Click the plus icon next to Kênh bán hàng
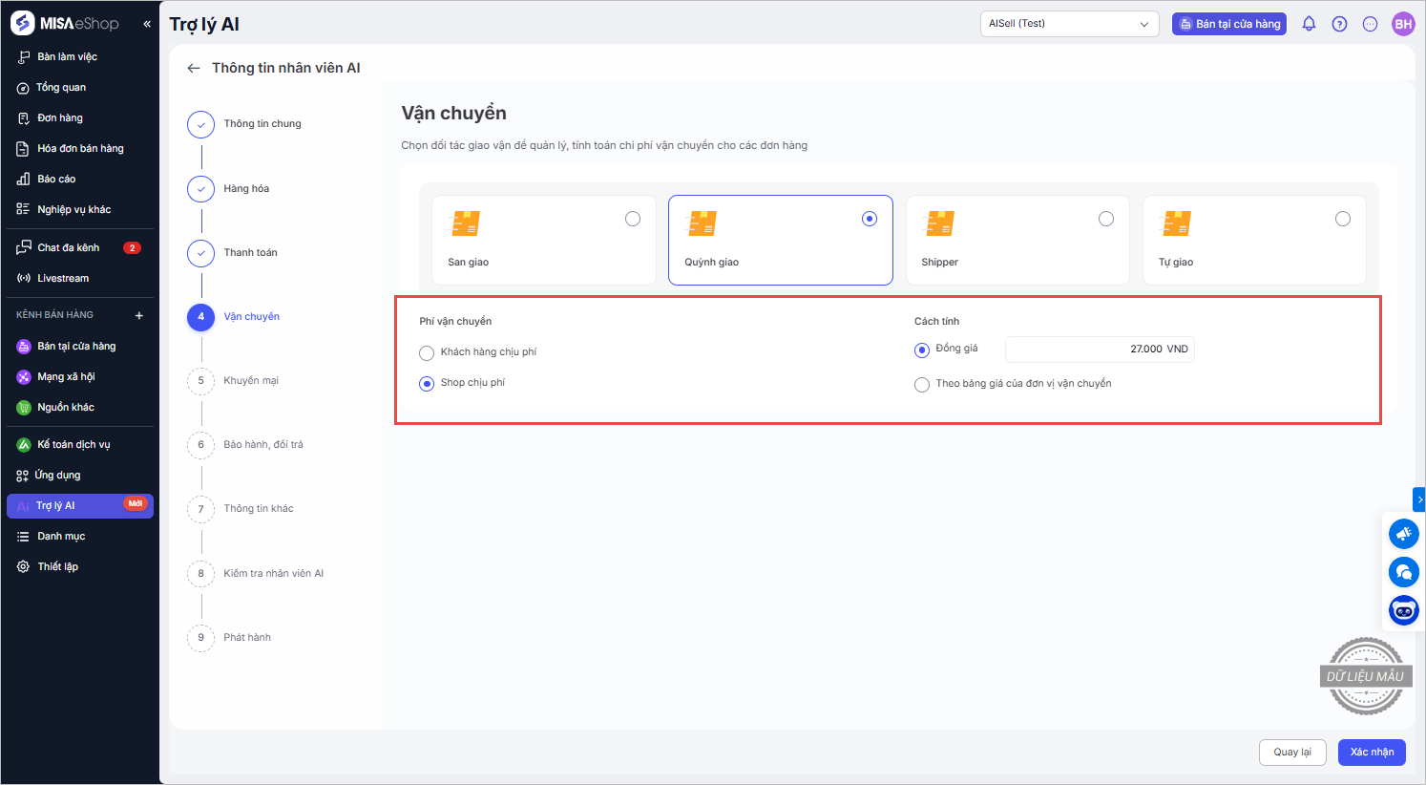The width and height of the screenshot is (1426, 785). (139, 315)
